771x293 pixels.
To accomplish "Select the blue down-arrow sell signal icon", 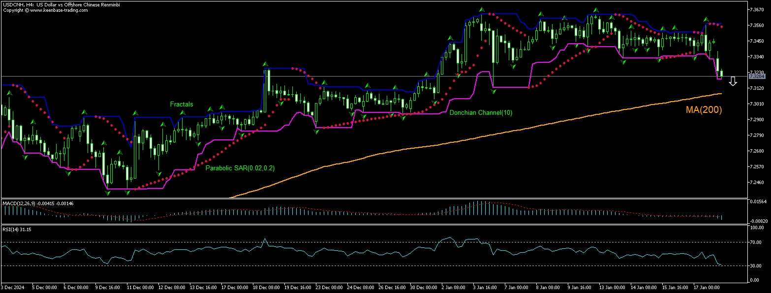I will click(733, 81).
